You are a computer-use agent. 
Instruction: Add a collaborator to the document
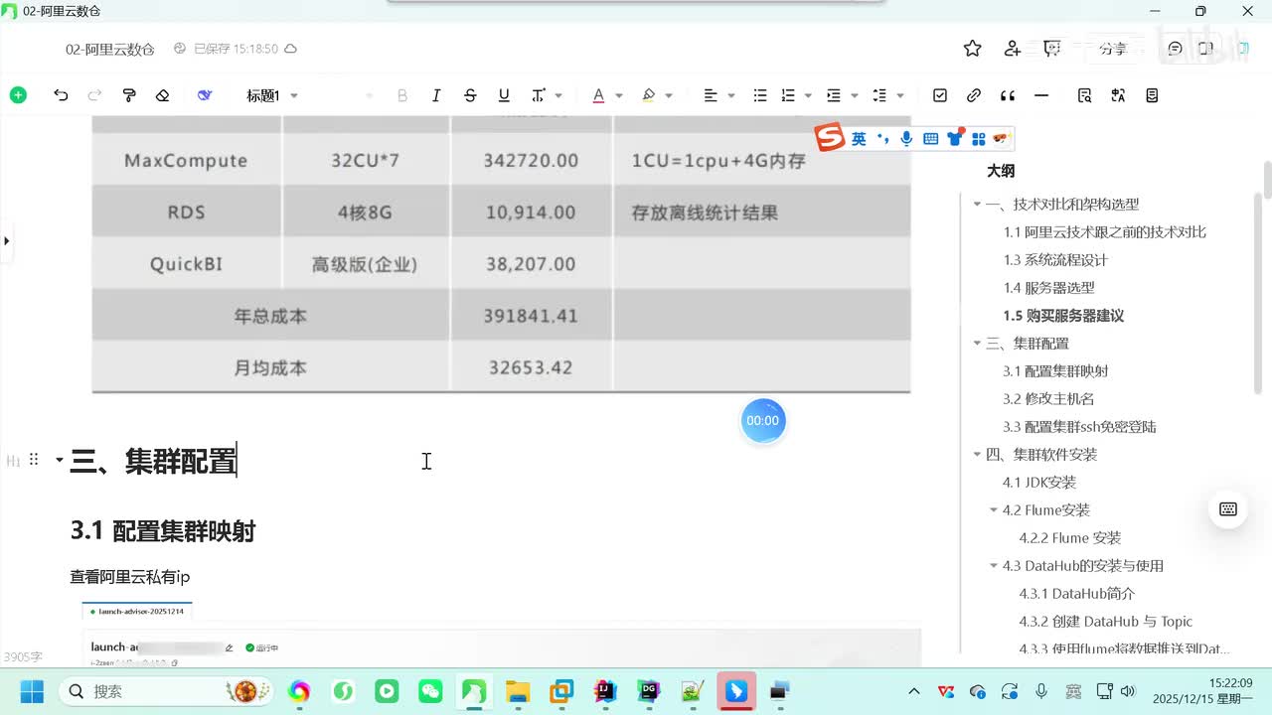(1013, 49)
